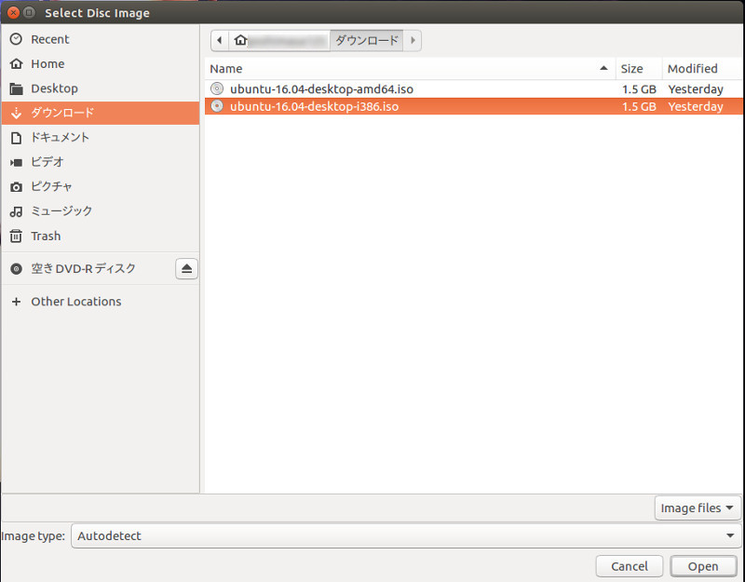The width and height of the screenshot is (745, 582).
Task: Click the video camera icon beside ビデオ
Action: click(x=16, y=163)
